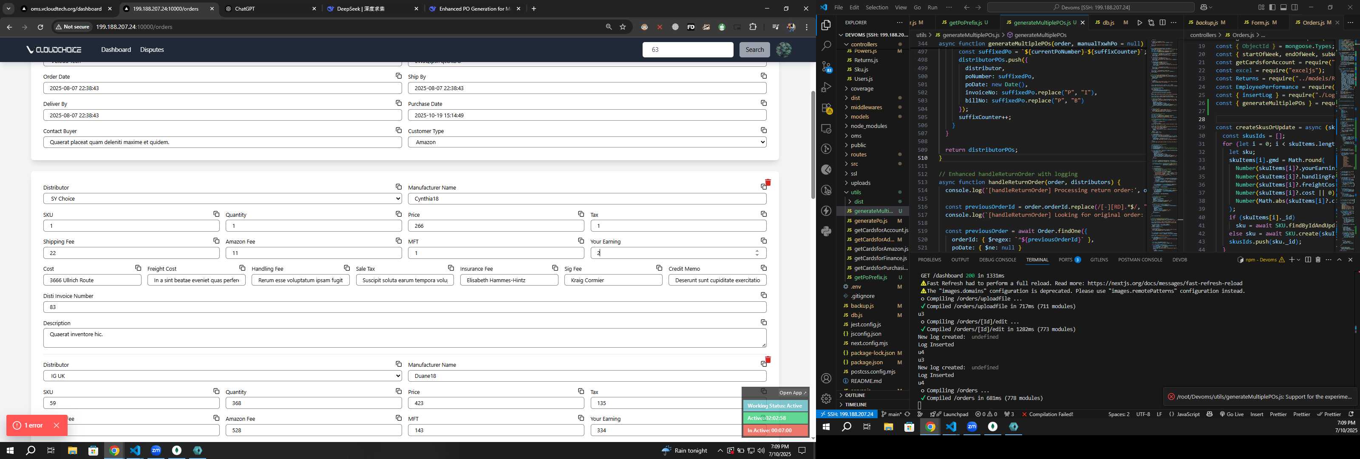The image size is (1360, 459).
Task: Toggle VS Code Primary Side Bar
Action: [1272, 7]
